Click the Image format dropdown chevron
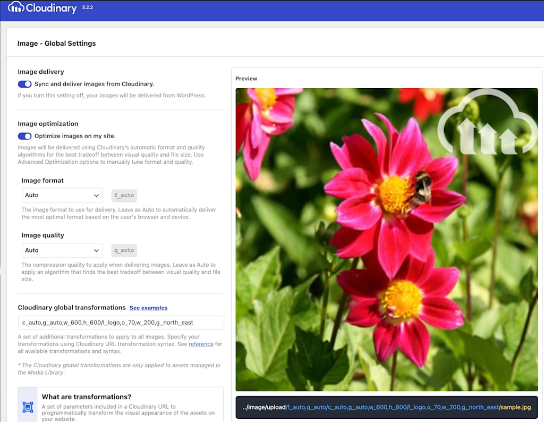This screenshot has height=422, width=544. coord(96,196)
